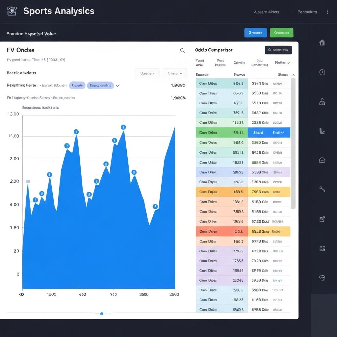
Task: Click the blue Respond button
Action: click(x=255, y=33)
